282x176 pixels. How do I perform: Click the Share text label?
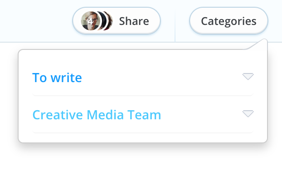point(134,21)
